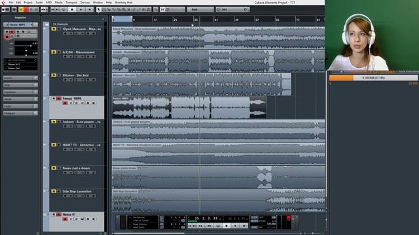Image resolution: width=419 pixels, height=235 pixels.
Task: Open Steinberg Hub menu
Action: (x=124, y=3)
